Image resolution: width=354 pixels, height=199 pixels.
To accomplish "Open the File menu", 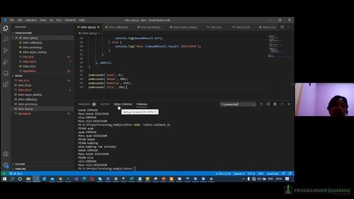I will pyautogui.click(x=12, y=20).
